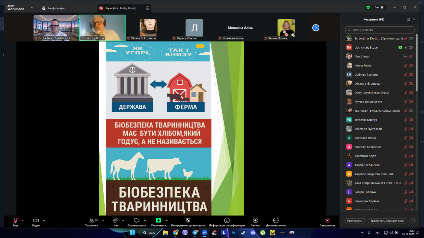Start recording with the Запись button
424x238 pixels.
pos(255,221)
